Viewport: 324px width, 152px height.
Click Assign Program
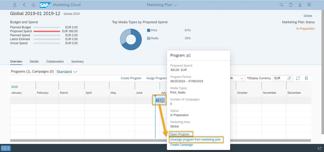tap(156, 78)
